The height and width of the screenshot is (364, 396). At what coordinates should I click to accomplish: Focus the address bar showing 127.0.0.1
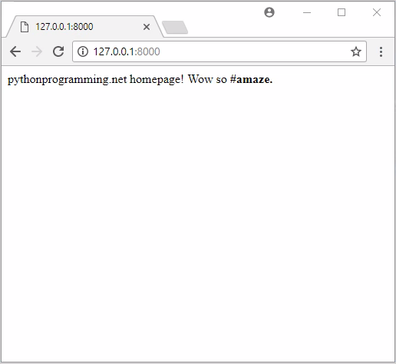pos(219,51)
